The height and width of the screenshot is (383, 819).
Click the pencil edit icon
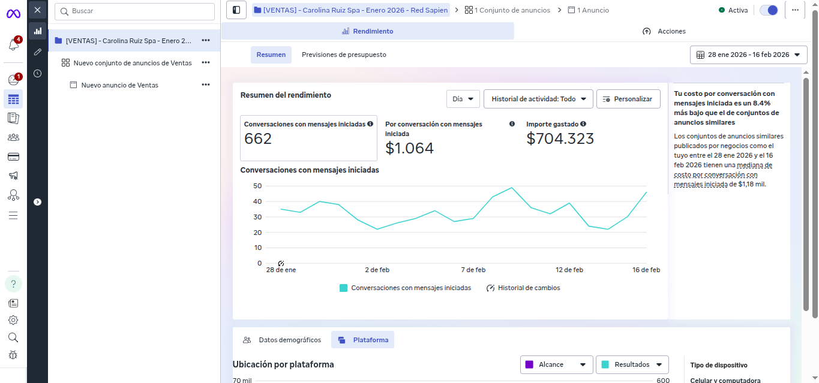coord(38,52)
